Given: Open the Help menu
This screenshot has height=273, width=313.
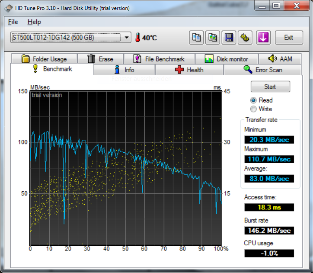Looking at the screenshot, I should click(34, 22).
